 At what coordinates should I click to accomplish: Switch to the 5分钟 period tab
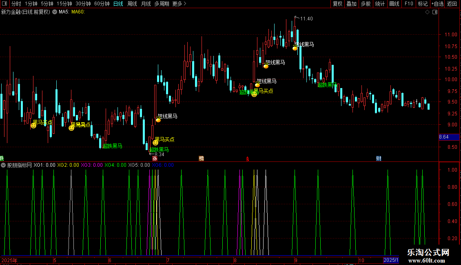47,4
